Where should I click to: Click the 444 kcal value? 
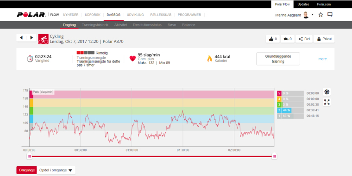point(222,57)
